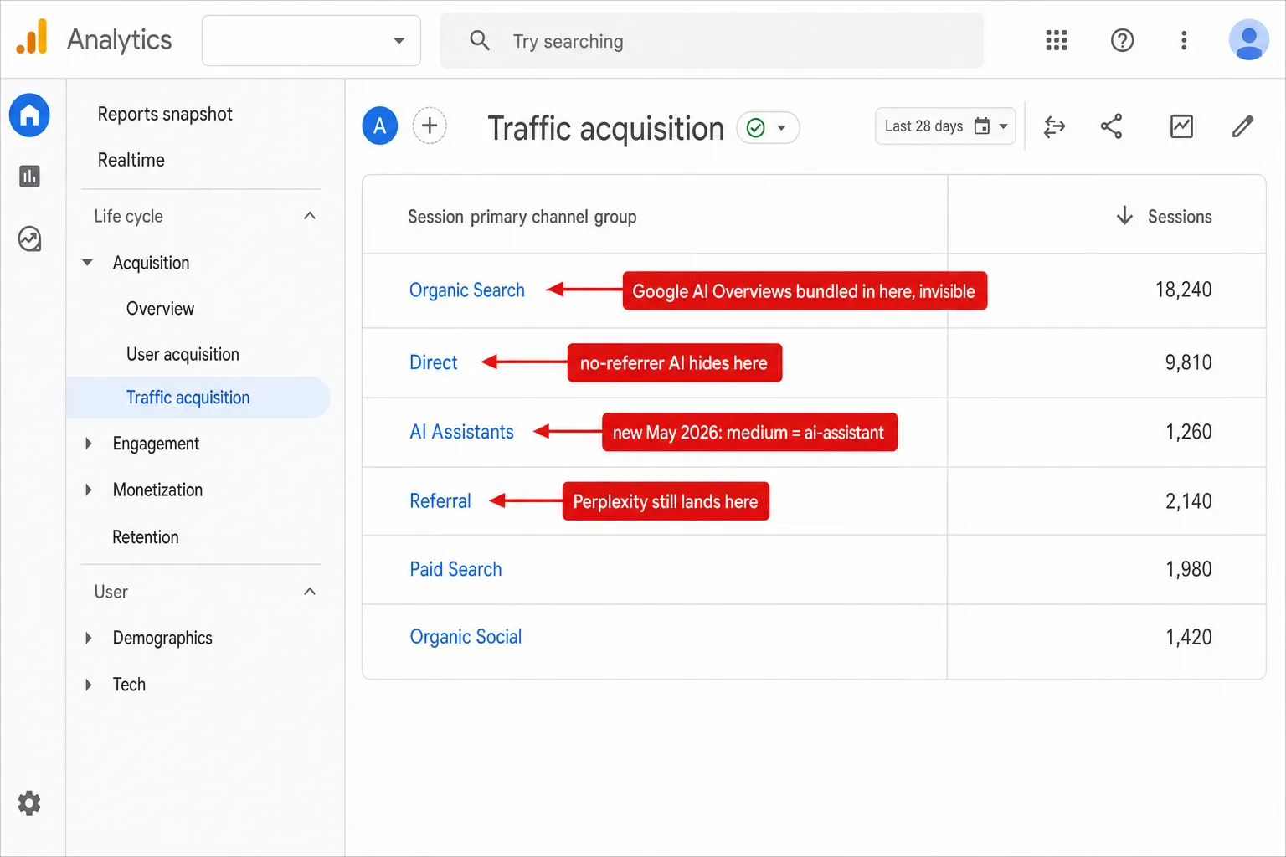1286x857 pixels.
Task: Click the 2,140 sessions value
Action: (1189, 501)
